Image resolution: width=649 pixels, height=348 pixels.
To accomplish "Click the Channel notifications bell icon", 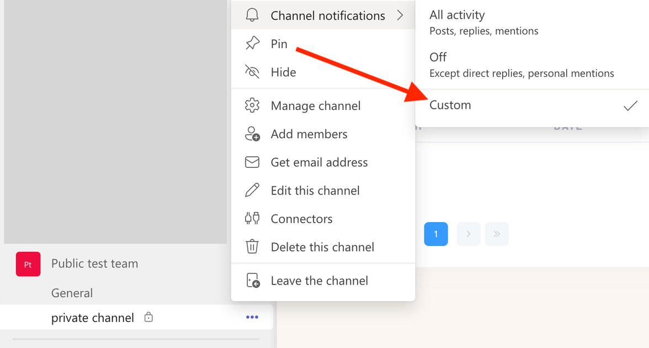I will tap(252, 15).
